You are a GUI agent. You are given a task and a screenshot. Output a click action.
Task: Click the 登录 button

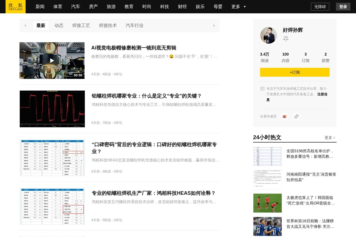click(343, 7)
